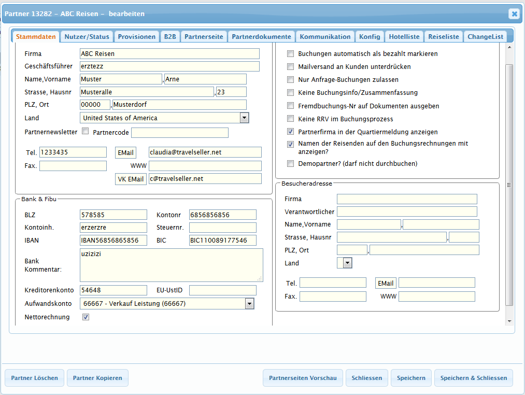Open Partnerseiten Vorschau
525x395 pixels.
pos(303,378)
